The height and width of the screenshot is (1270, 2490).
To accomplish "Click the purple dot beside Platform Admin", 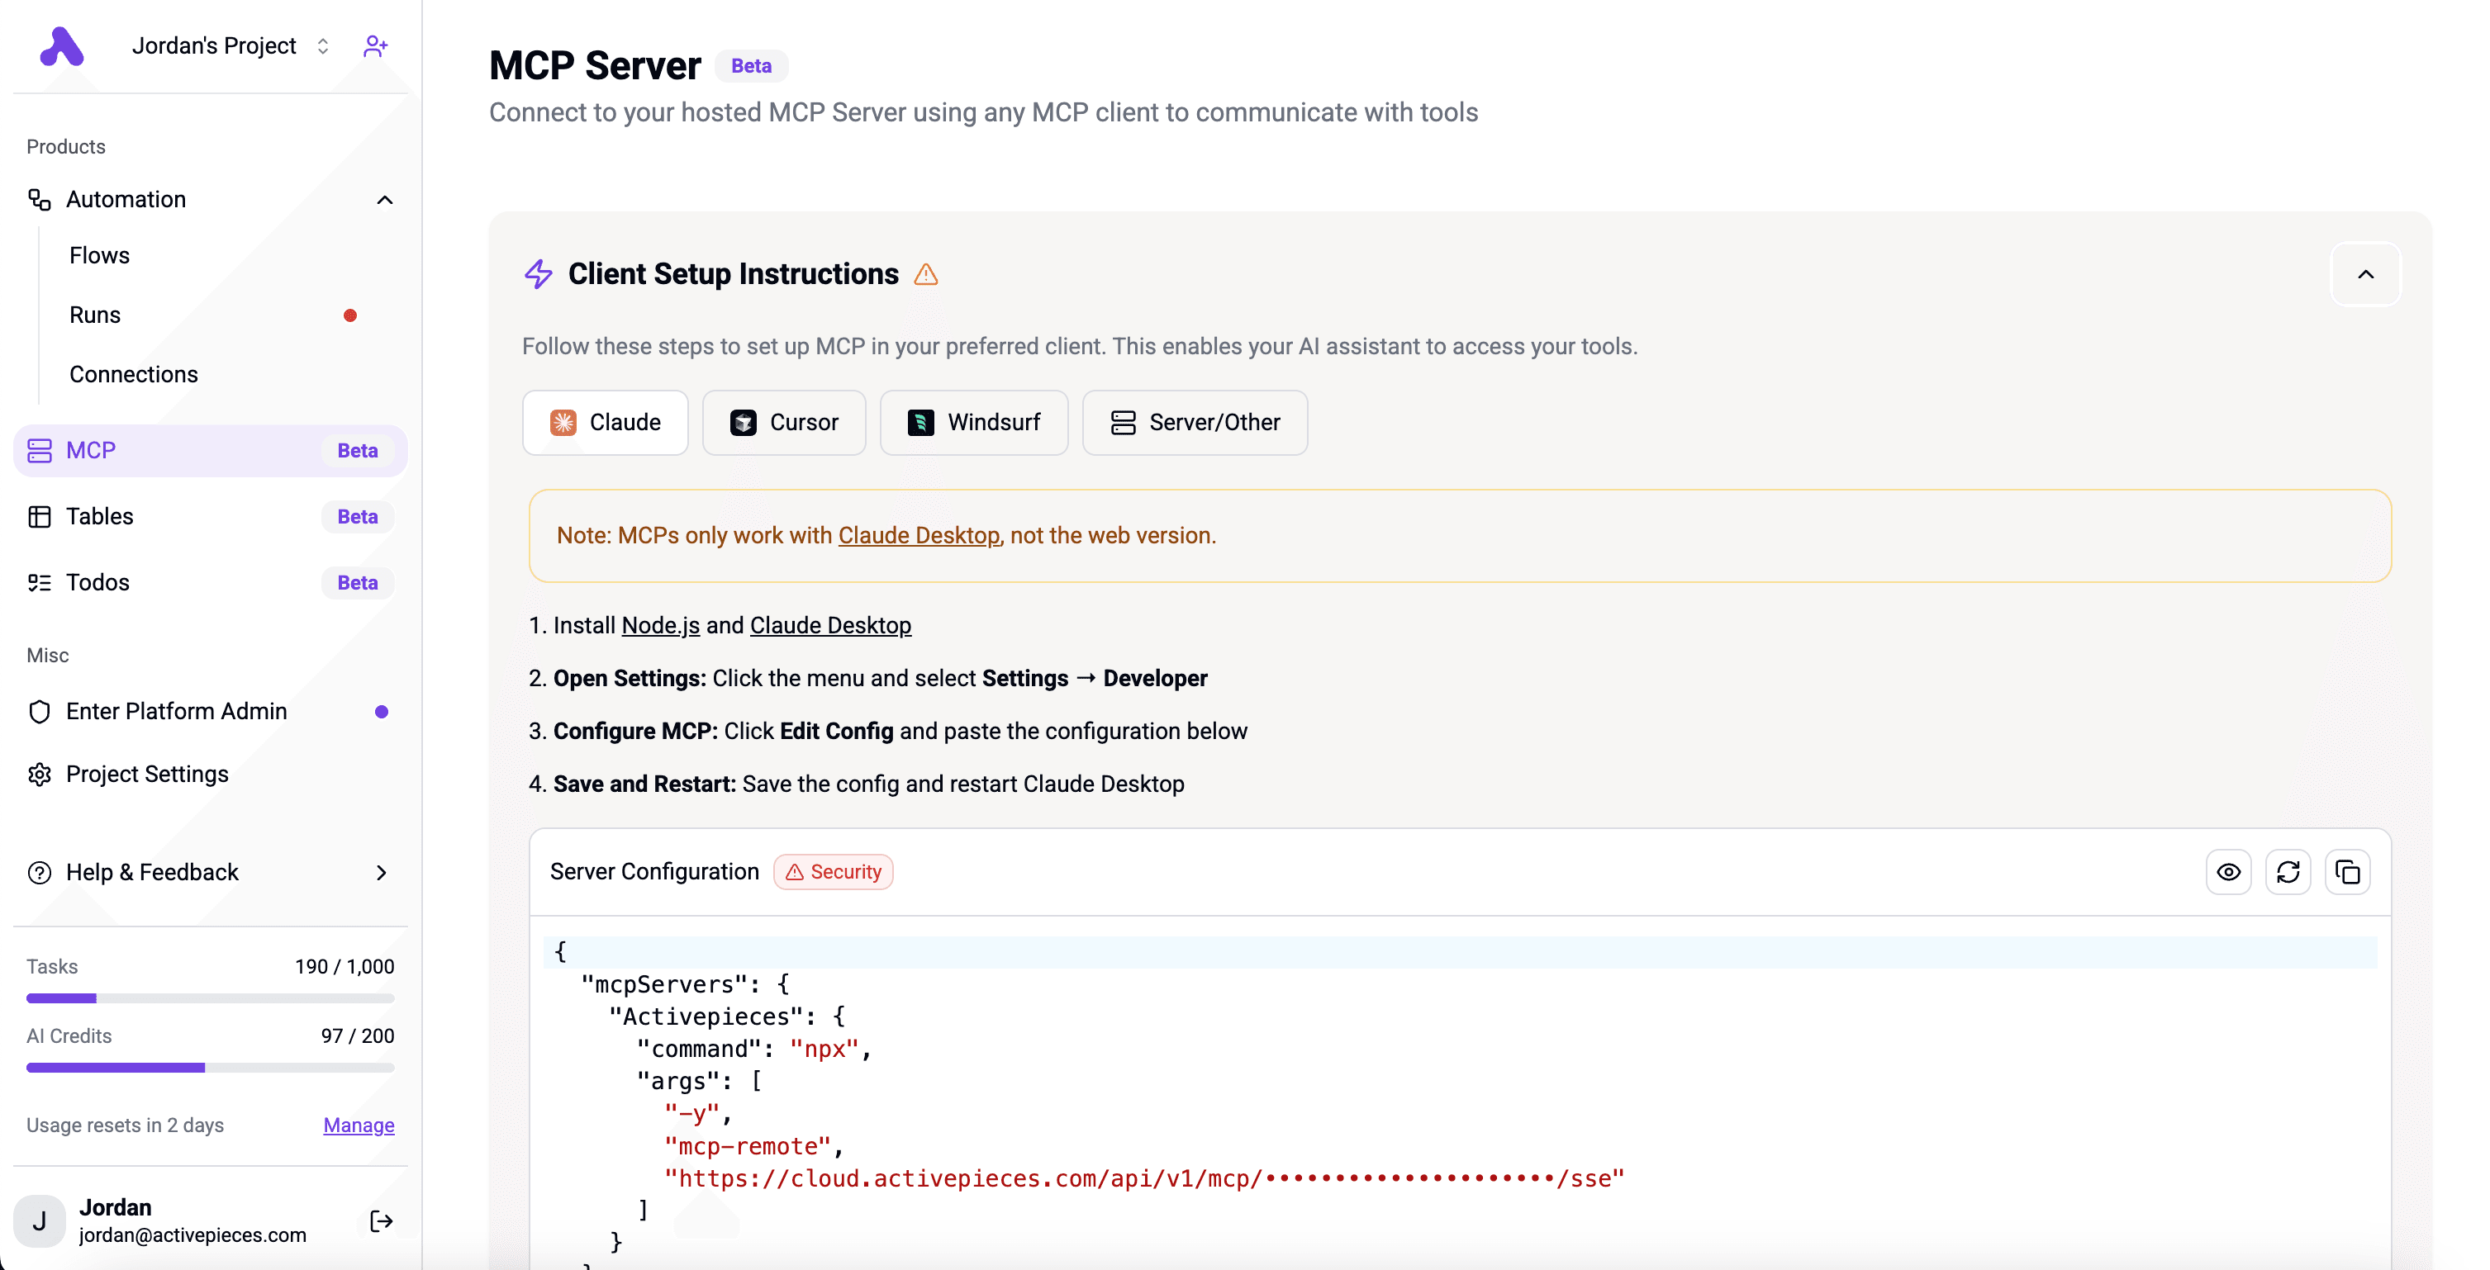I will point(381,711).
